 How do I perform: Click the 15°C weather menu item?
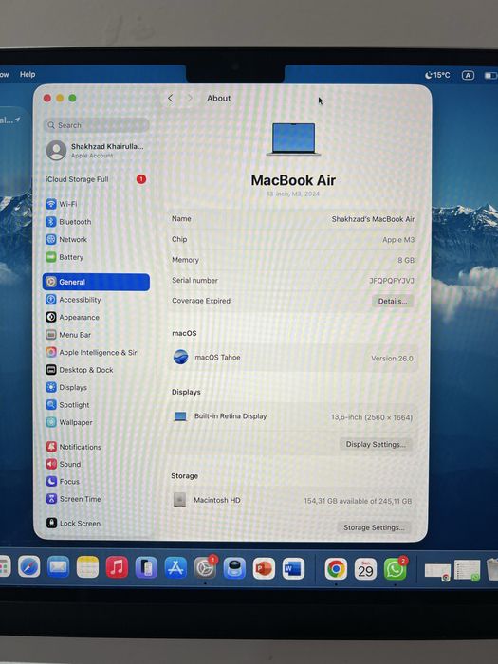click(437, 75)
